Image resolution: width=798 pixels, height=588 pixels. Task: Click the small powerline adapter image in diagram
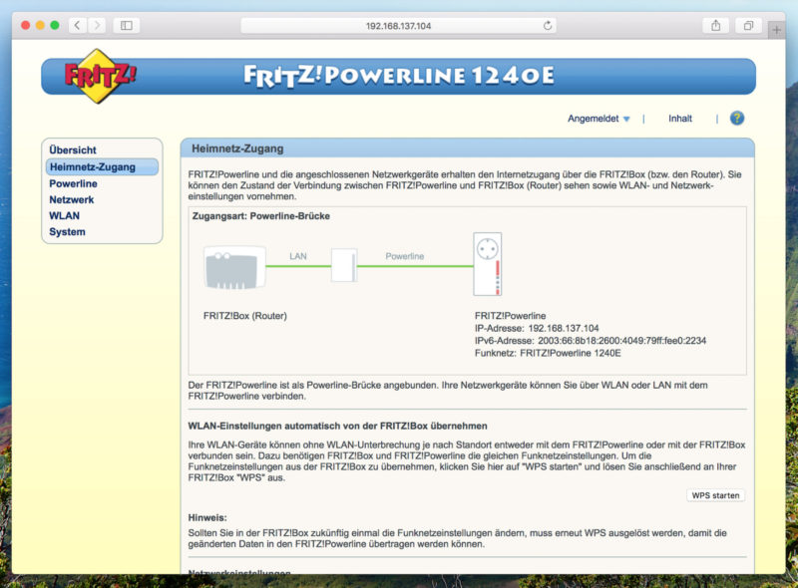click(344, 265)
